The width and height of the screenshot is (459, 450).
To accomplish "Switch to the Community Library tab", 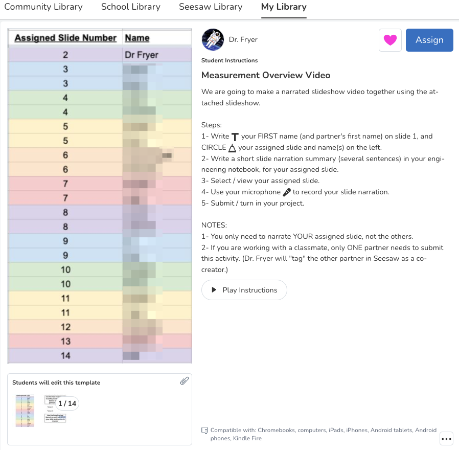I will point(43,7).
